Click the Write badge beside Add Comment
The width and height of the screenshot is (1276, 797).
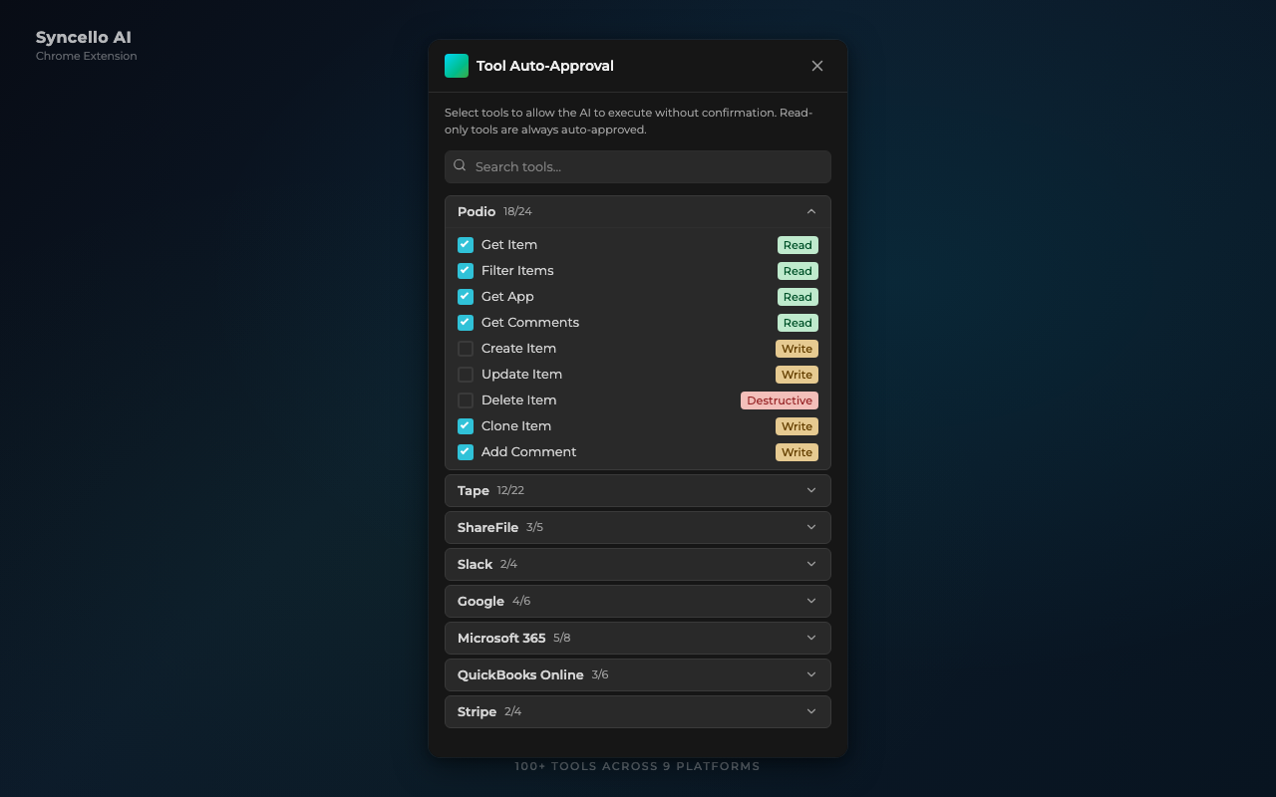(x=797, y=452)
